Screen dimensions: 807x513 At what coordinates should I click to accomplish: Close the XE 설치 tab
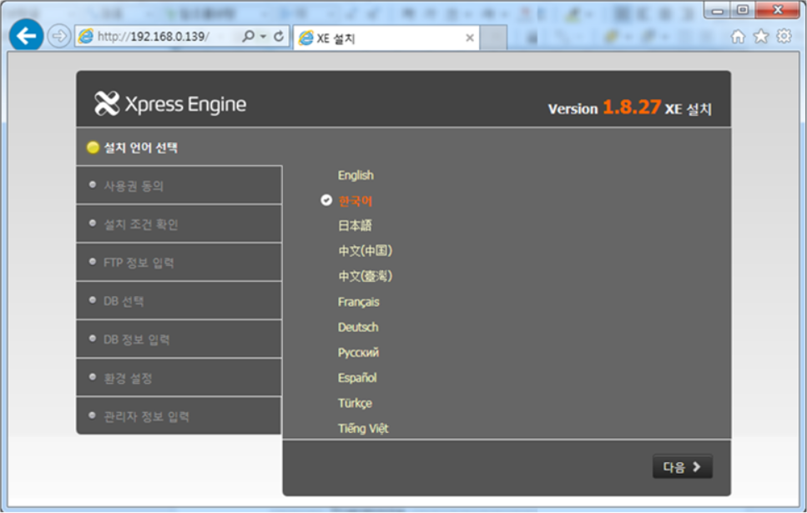pos(469,38)
